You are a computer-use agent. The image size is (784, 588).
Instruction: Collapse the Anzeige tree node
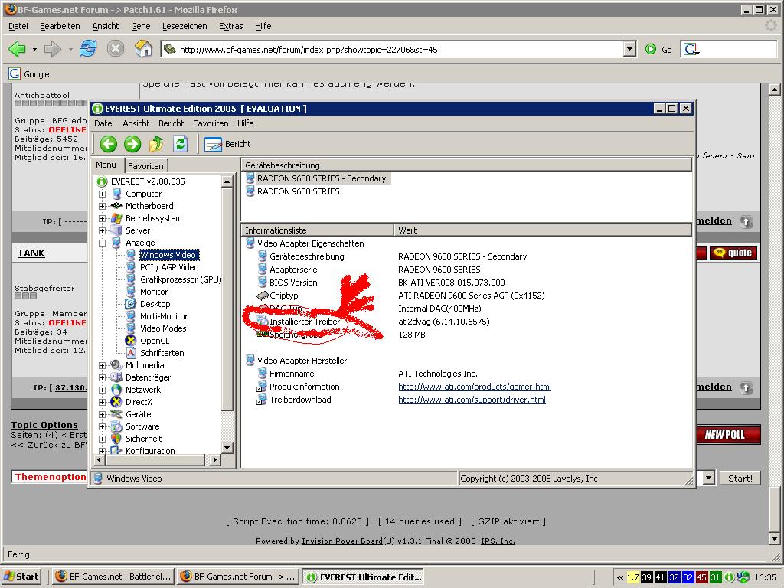tap(102, 243)
